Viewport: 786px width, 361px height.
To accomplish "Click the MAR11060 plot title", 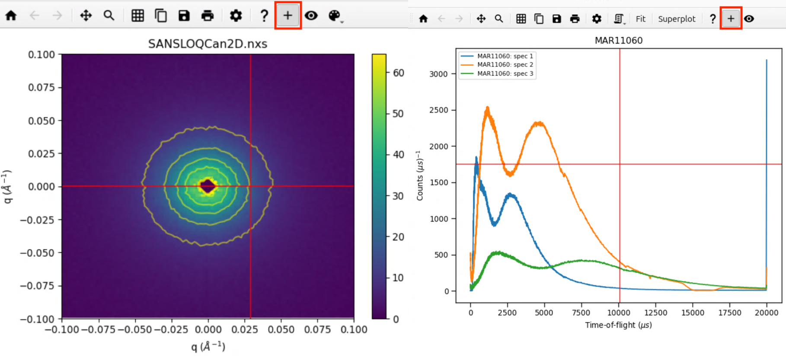I will (618, 41).
